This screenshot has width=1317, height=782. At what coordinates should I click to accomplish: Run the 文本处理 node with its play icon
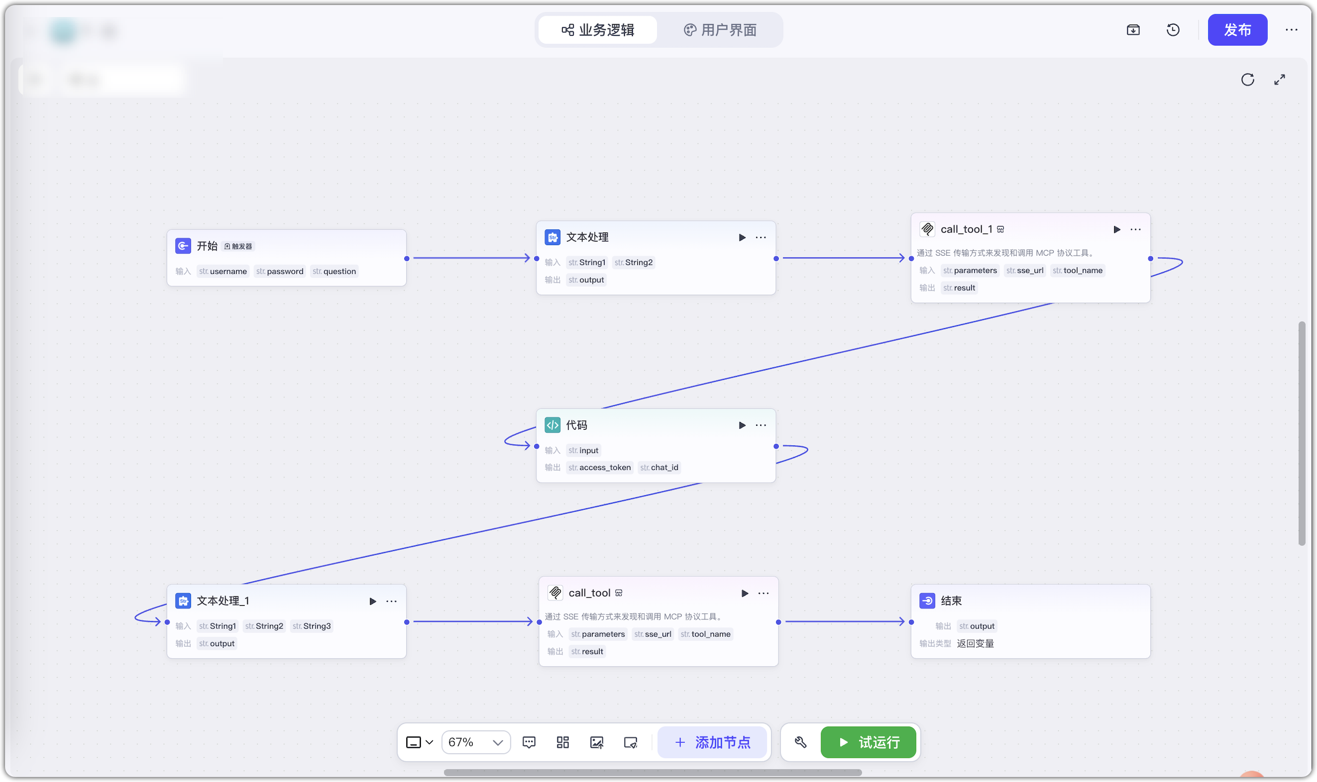(742, 237)
